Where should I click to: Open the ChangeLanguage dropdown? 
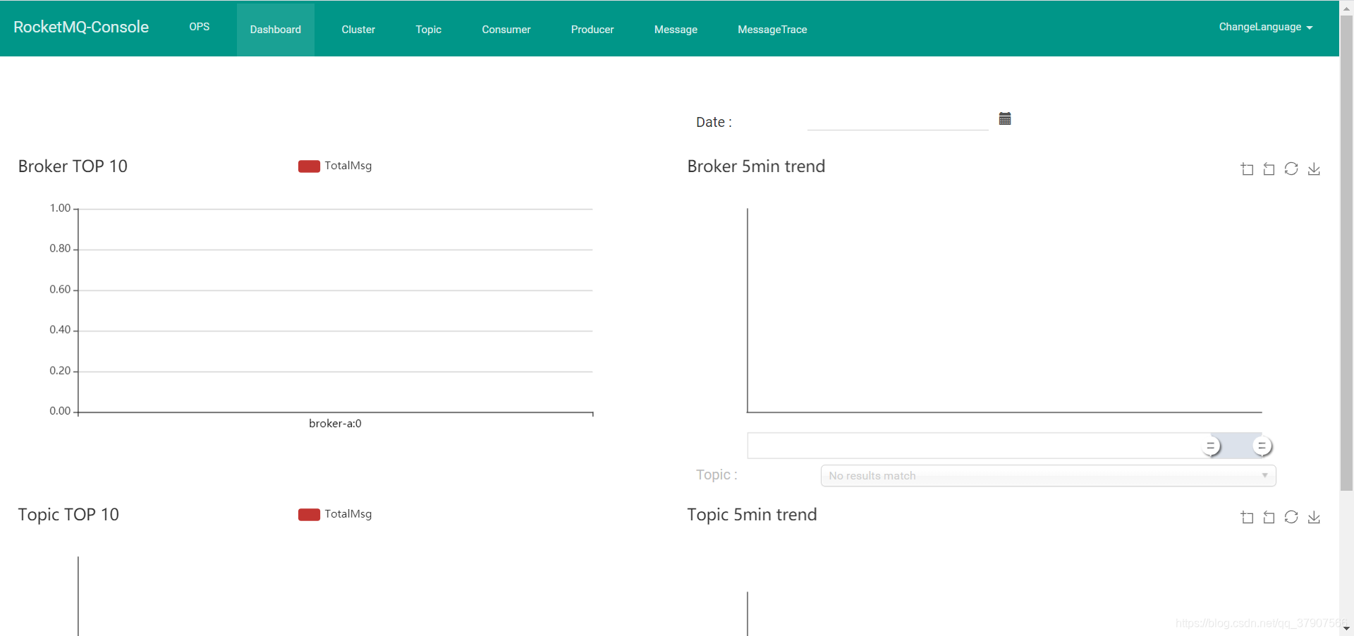(x=1265, y=27)
